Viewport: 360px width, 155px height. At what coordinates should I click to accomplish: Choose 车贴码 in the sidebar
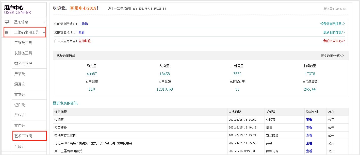pos(20,146)
